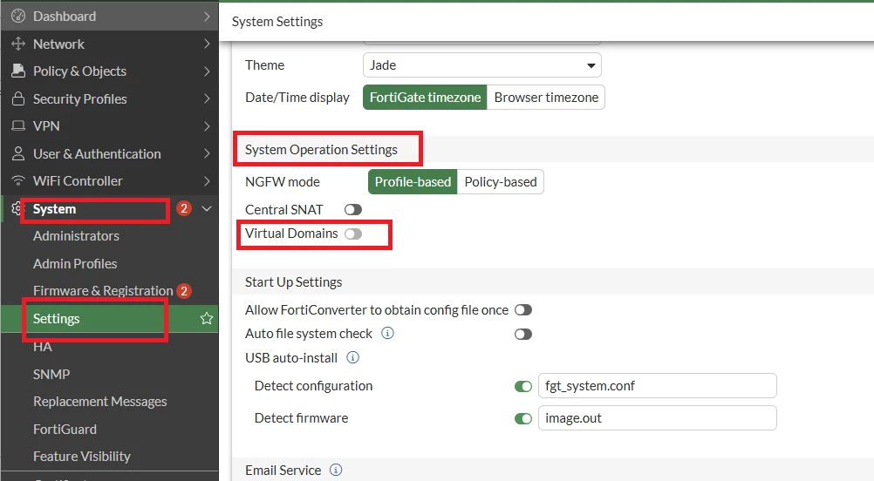Screen dimensions: 874x481
Task: Click the System gear icon
Action: pos(17,208)
